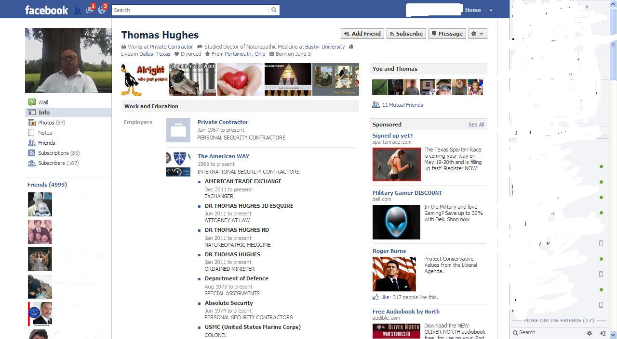Open the Dallas, Texas link
Image resolution: width=617 pixels, height=339 pixels.
[x=155, y=54]
